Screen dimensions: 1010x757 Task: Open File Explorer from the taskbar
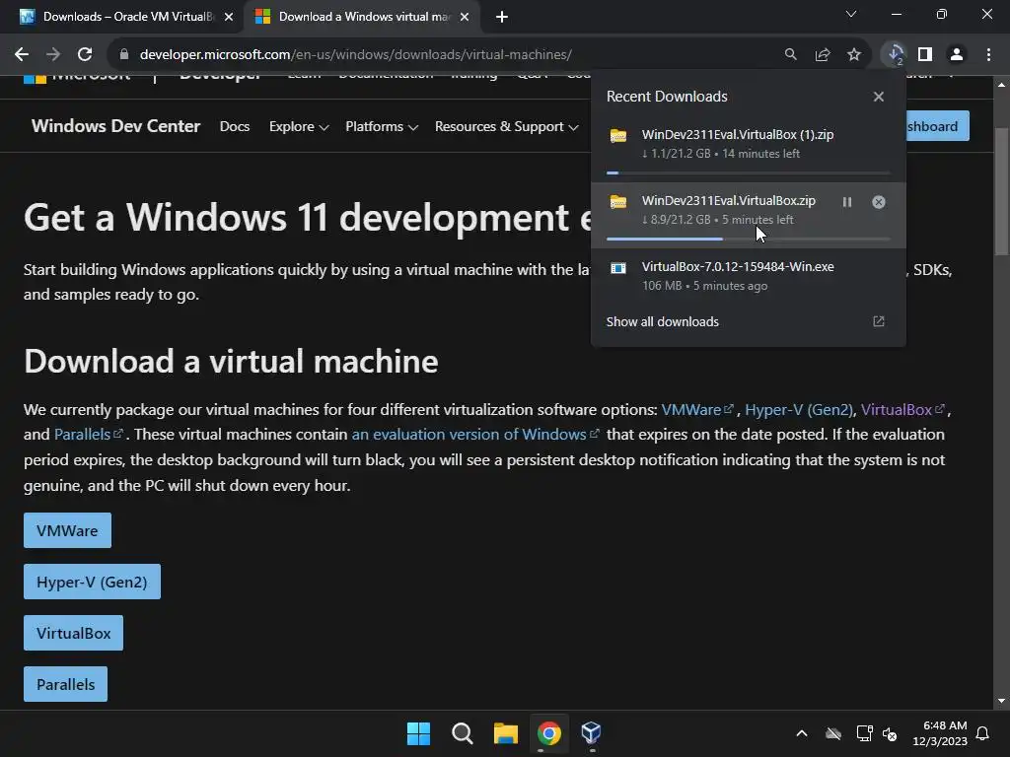coord(506,733)
